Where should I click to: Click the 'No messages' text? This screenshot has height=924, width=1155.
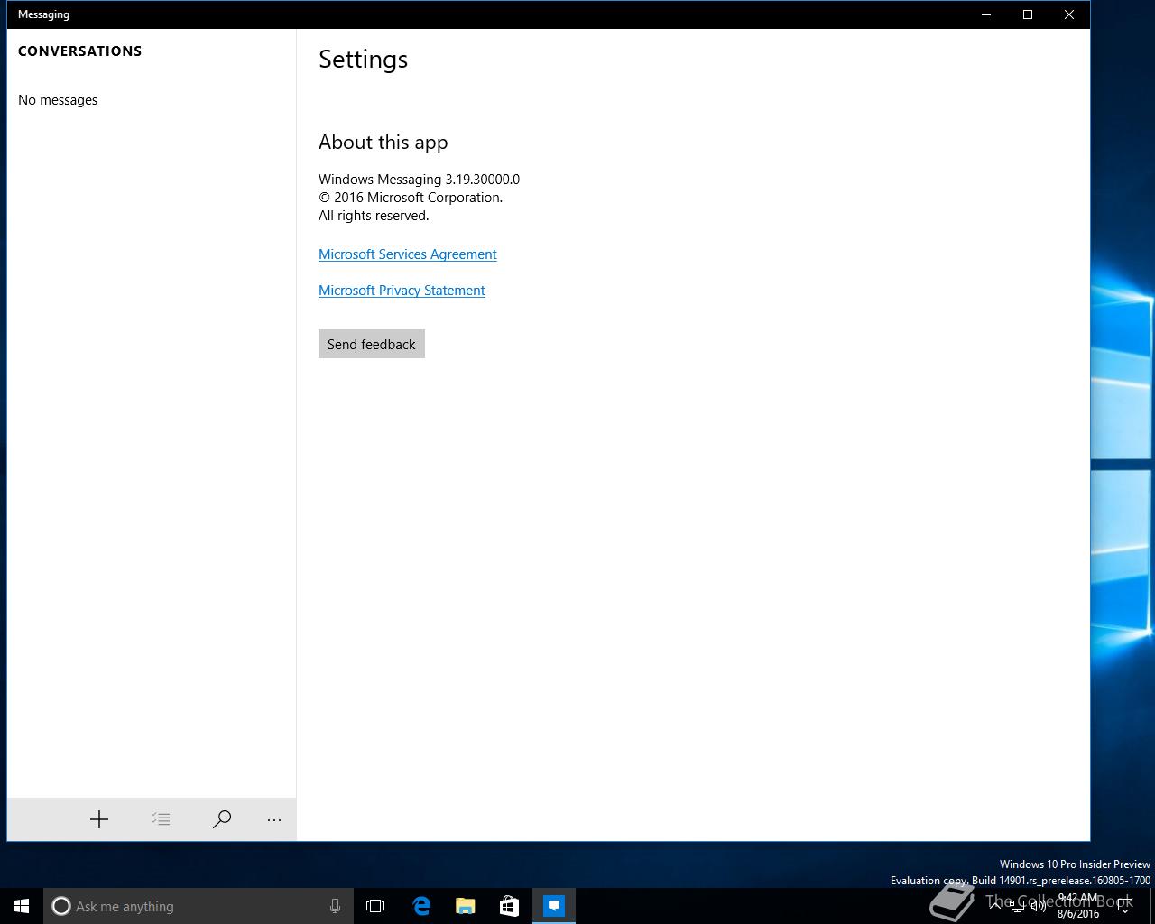tap(58, 100)
